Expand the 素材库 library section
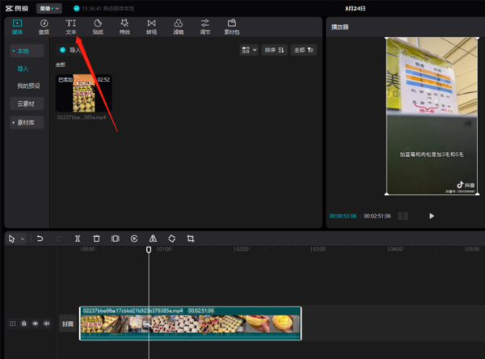This screenshot has width=485, height=359. click(26, 123)
